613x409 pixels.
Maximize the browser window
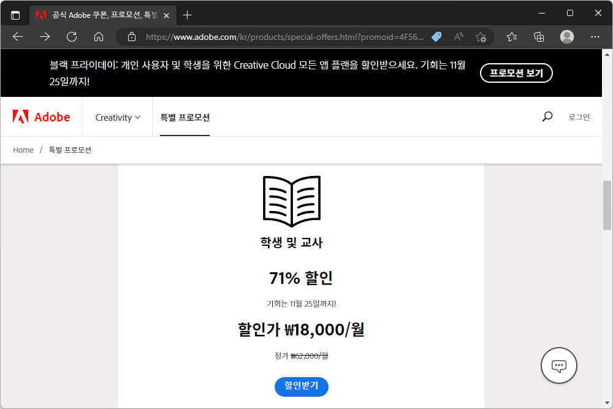point(570,13)
